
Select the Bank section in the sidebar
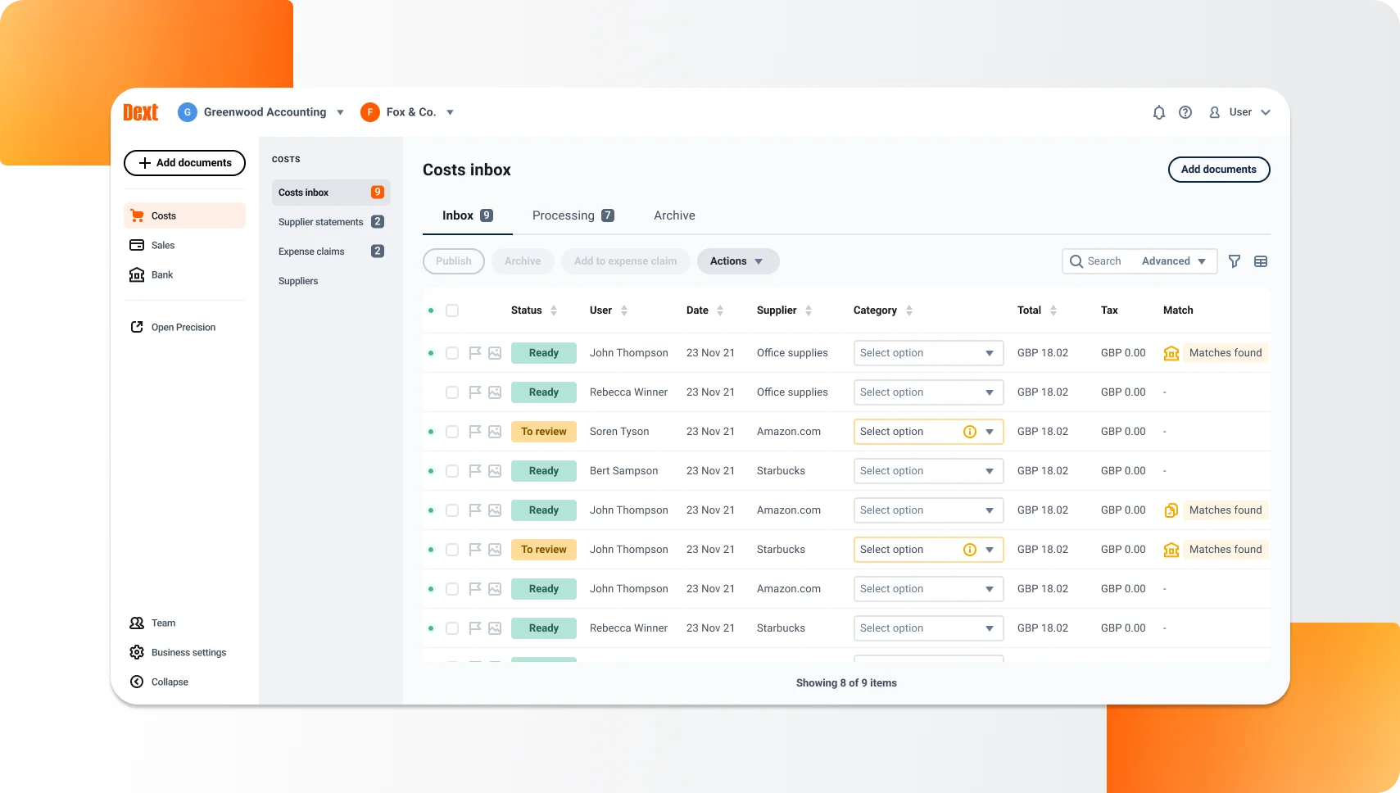point(161,274)
